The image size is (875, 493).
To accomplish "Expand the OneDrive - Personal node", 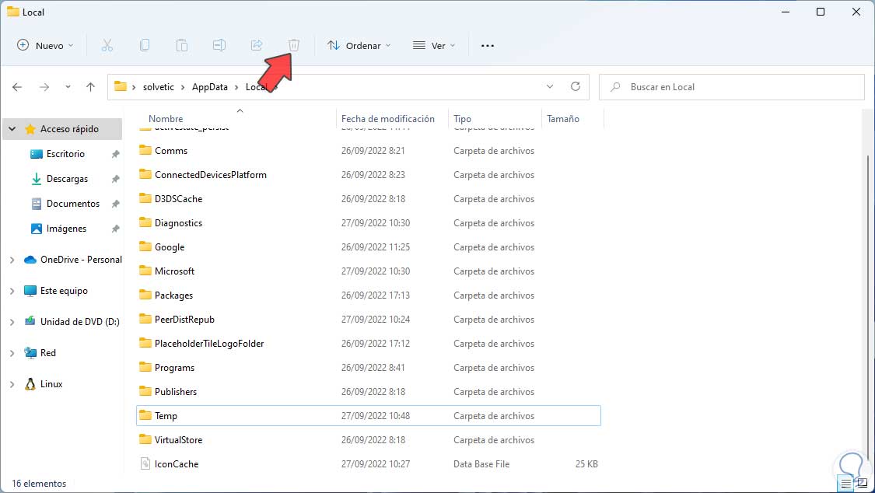I will [x=12, y=260].
